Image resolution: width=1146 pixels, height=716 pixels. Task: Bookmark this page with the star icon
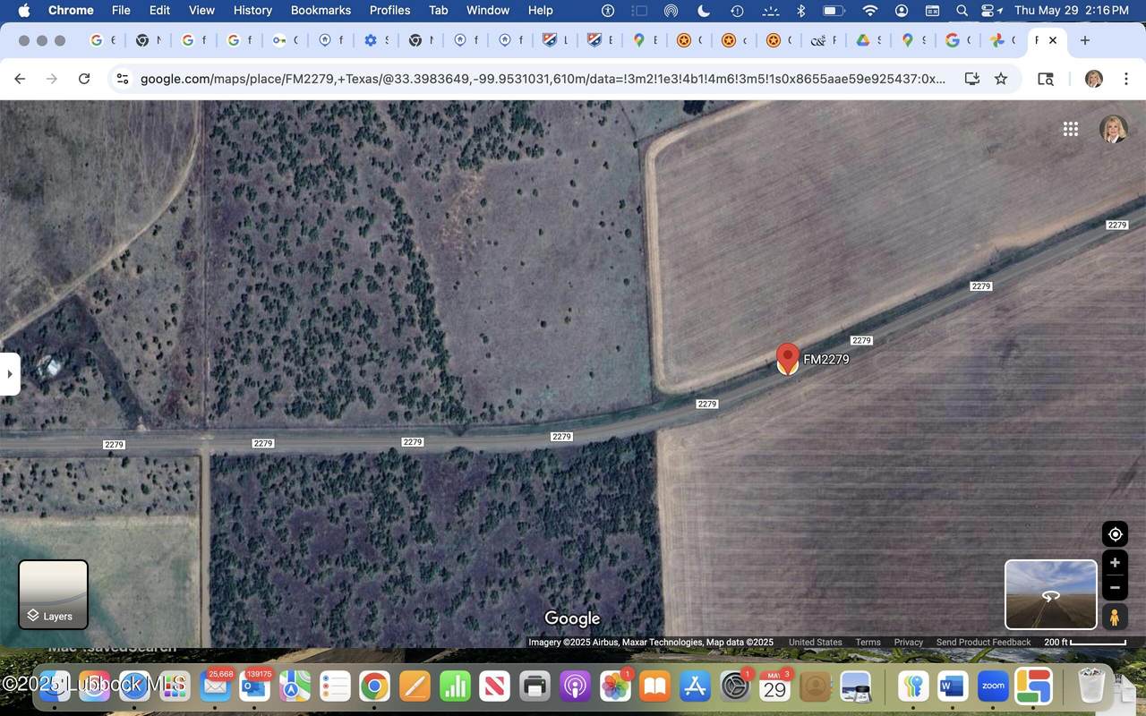(x=1001, y=79)
